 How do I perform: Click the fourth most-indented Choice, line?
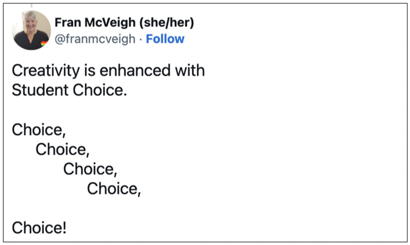114,189
